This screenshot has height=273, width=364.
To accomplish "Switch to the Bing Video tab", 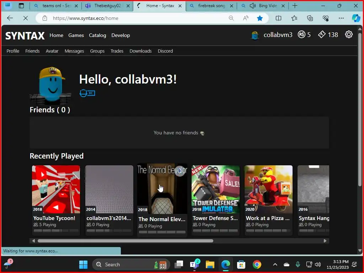I will tap(263, 6).
